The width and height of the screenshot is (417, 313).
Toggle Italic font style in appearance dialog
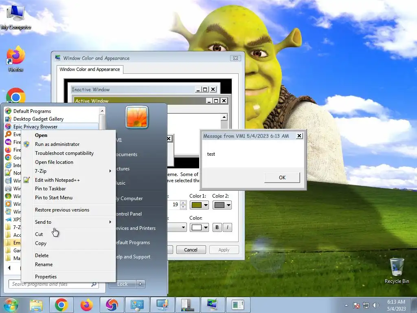tap(227, 227)
